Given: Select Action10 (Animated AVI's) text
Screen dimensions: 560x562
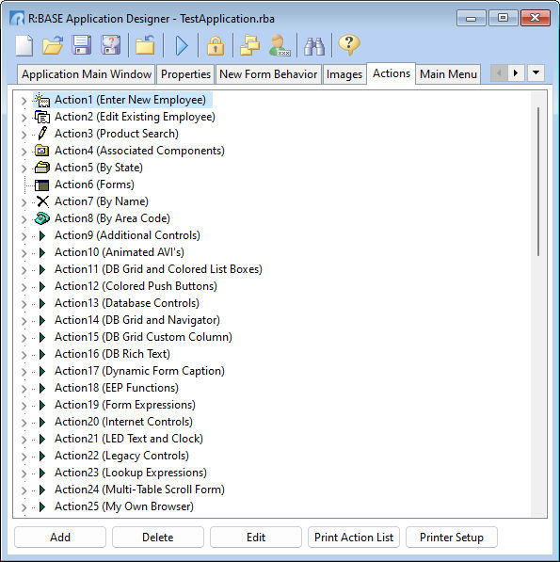Looking at the screenshot, I should point(120,252).
